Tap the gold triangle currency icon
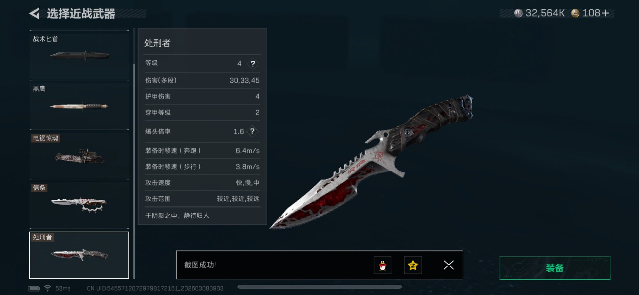The width and height of the screenshot is (639, 295). pos(575,13)
